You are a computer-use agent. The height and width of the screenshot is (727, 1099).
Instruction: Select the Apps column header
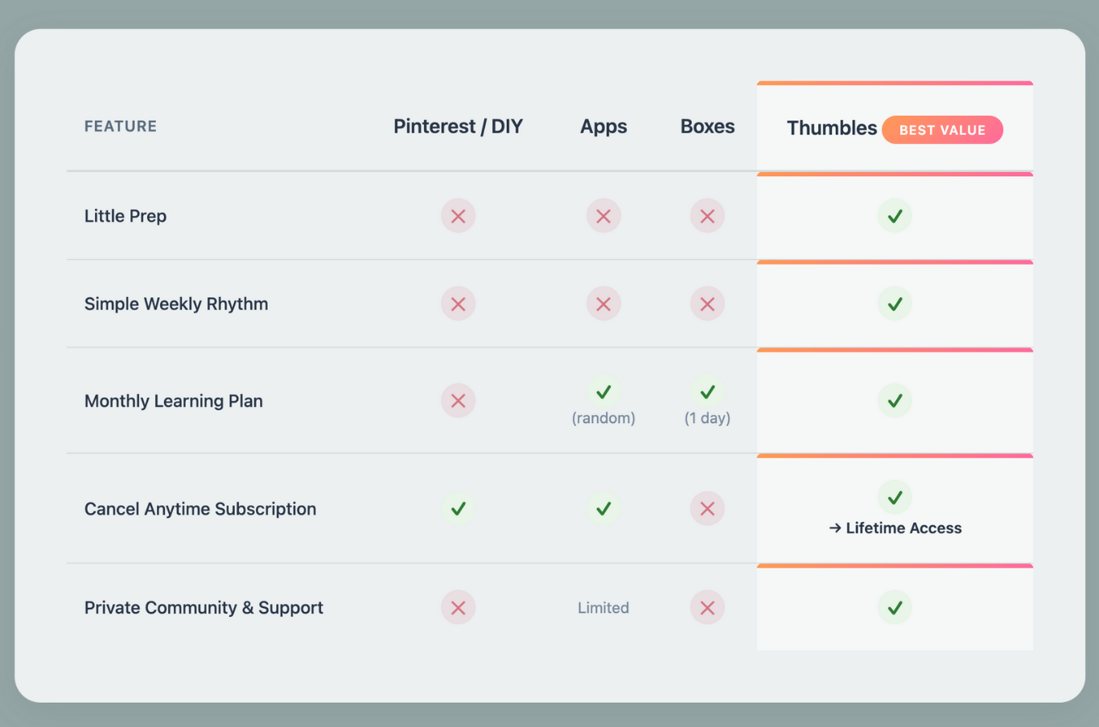pos(603,126)
